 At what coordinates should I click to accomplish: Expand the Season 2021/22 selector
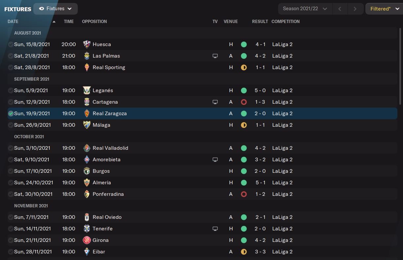[305, 9]
